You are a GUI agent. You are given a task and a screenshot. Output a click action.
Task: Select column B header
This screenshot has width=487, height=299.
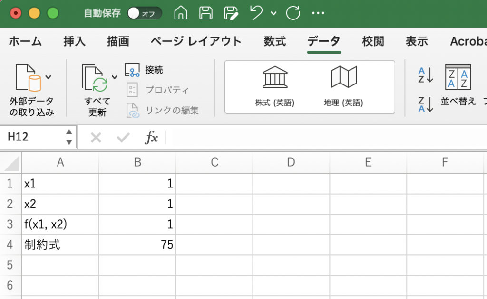[137, 162]
